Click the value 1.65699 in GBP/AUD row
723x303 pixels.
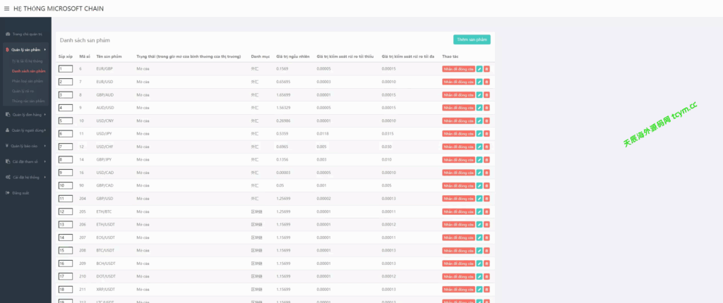tap(283, 95)
